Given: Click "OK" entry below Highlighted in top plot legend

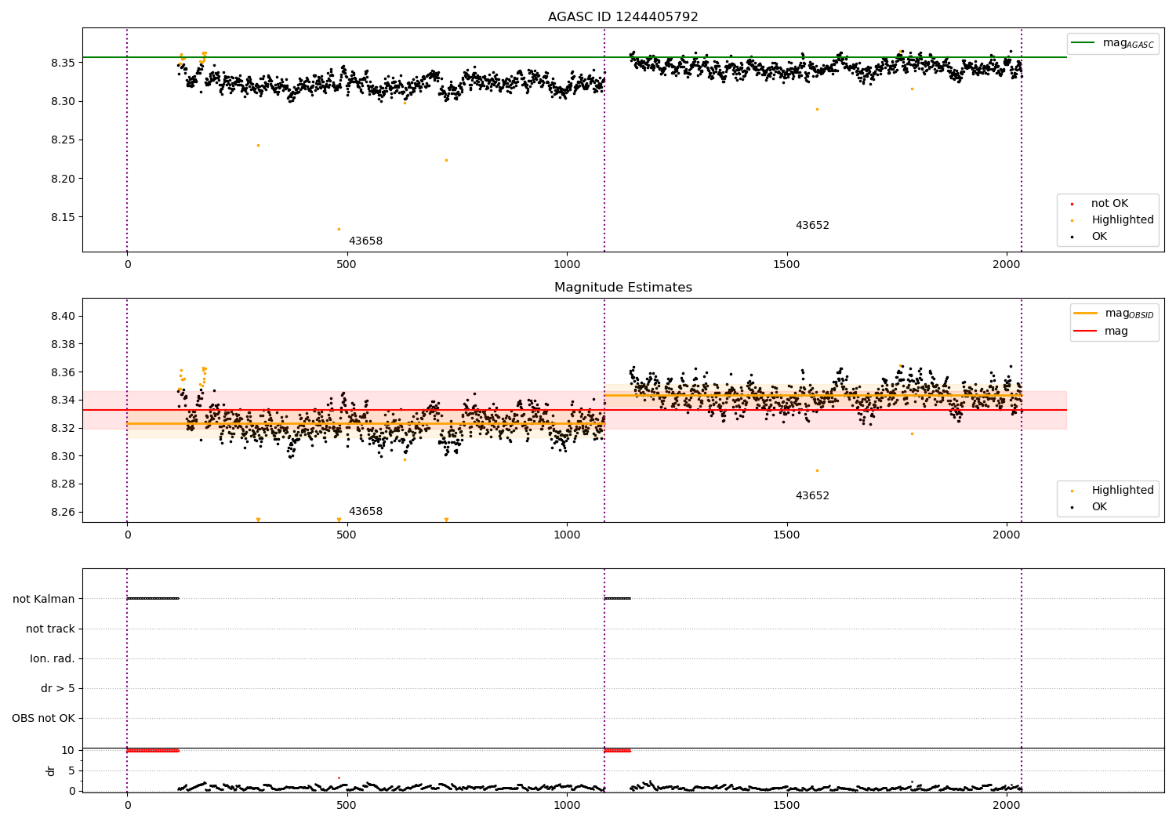Looking at the screenshot, I should [1099, 236].
